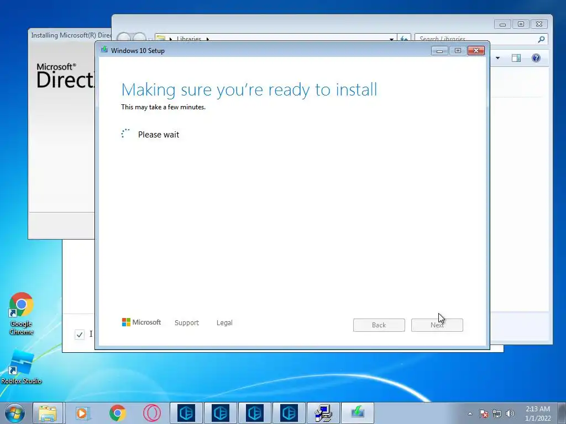Open the volume speaker tray icon
The height and width of the screenshot is (424, 566).
[x=510, y=414]
